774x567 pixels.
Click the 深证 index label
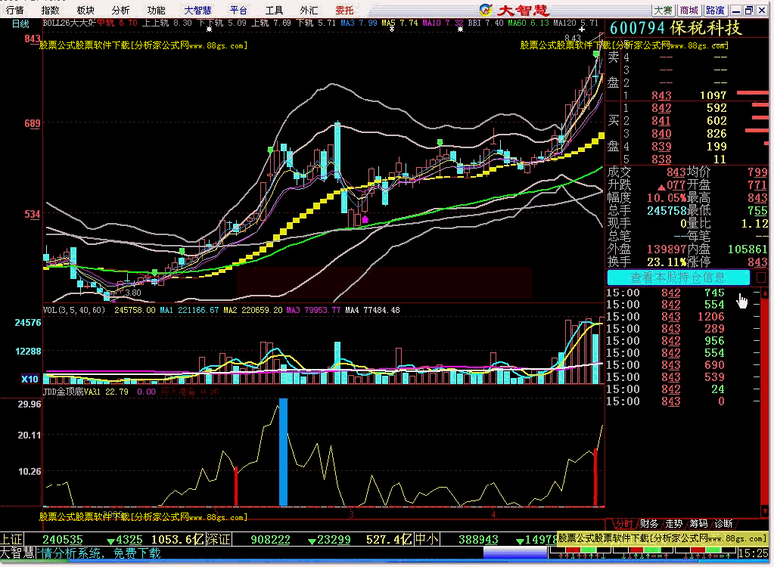tap(218, 539)
